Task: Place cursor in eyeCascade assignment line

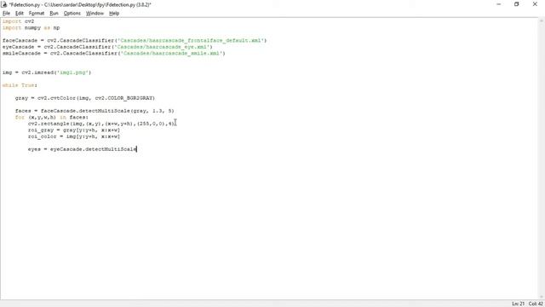Action: pyautogui.click(x=107, y=47)
